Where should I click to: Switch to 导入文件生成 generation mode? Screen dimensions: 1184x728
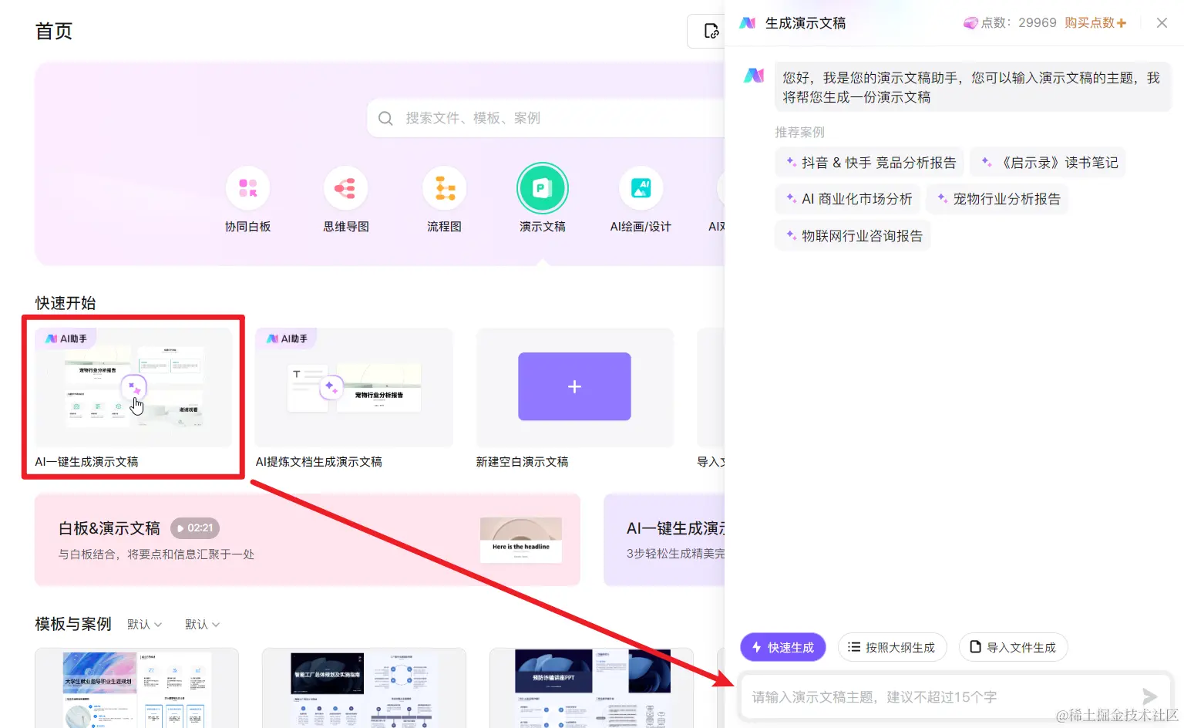pyautogui.click(x=1013, y=647)
